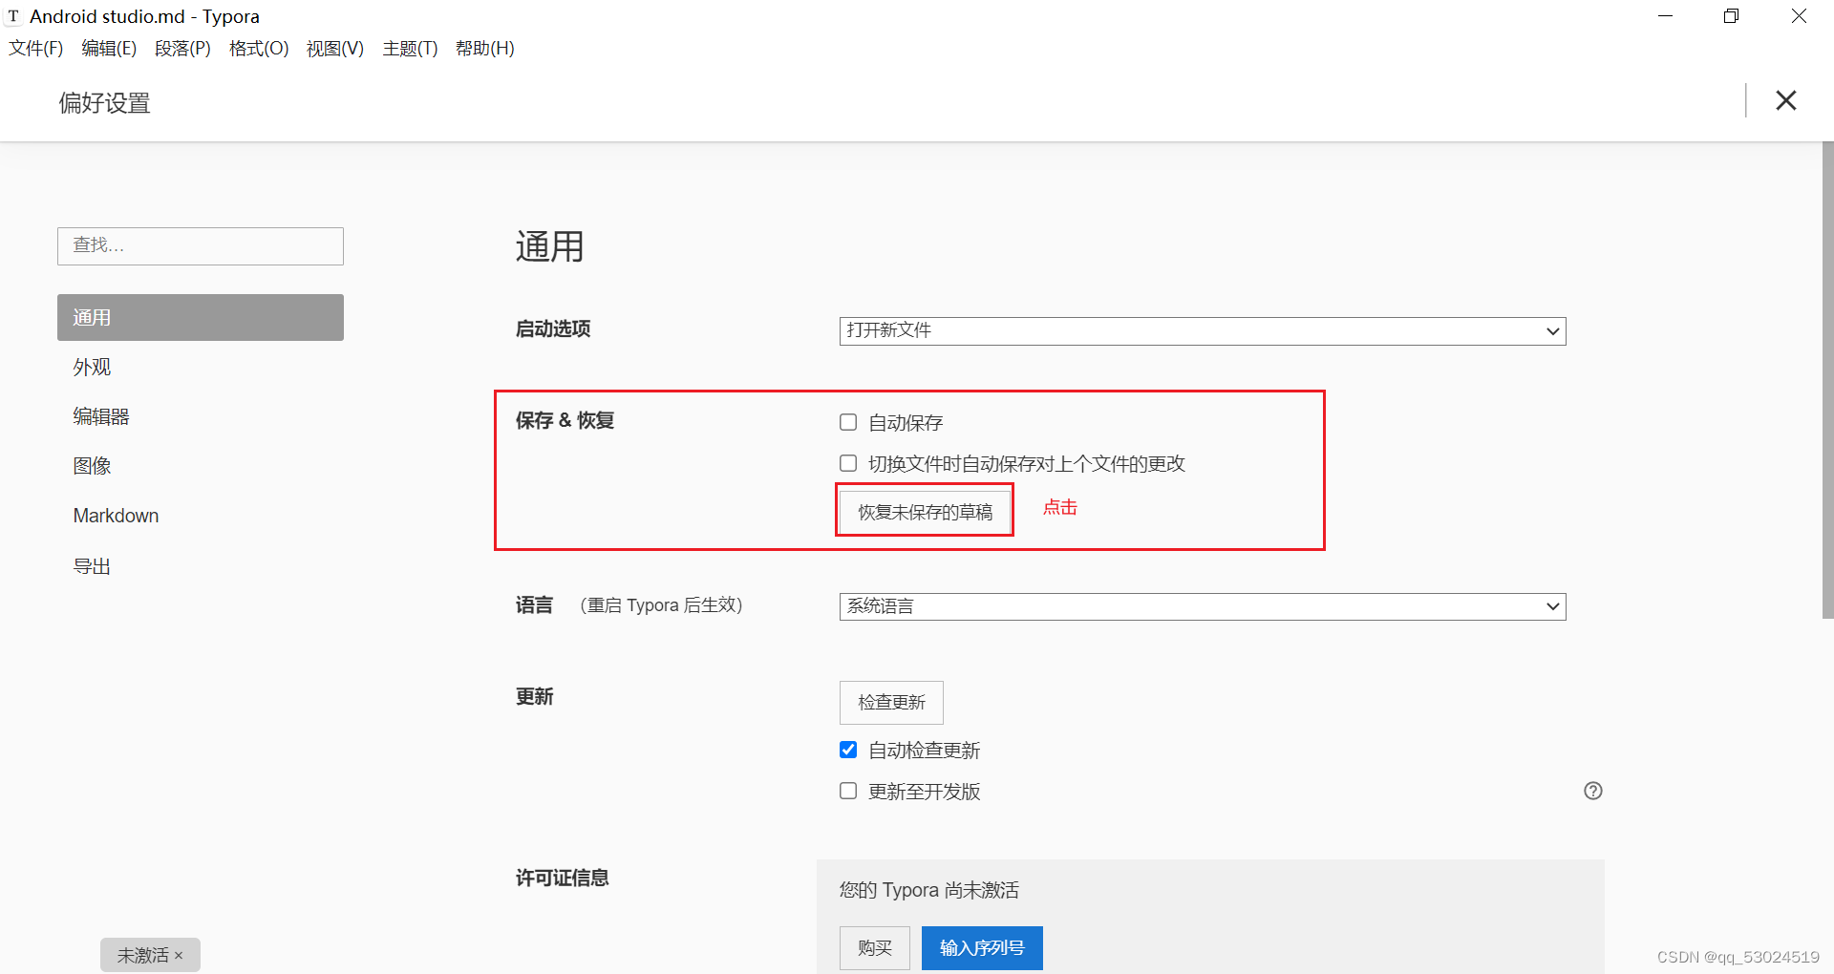Click the vertical scrollbar of preferences
This screenshot has width=1834, height=974.
click(1827, 381)
